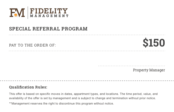Click the Property Manager label

point(149,70)
